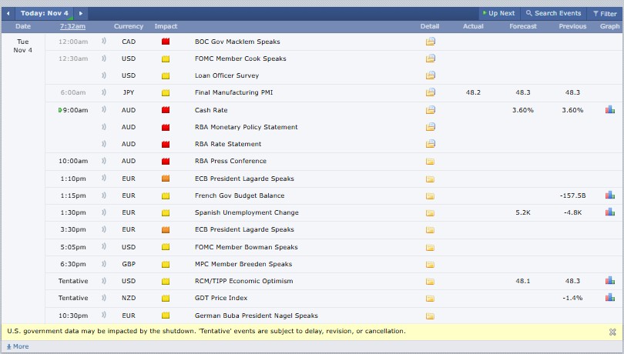Open the Filter options

(603, 13)
